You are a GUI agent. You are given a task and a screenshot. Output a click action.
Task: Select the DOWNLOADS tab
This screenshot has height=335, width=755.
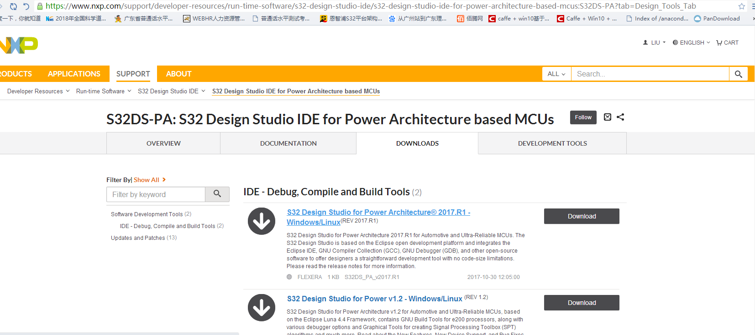click(x=417, y=143)
